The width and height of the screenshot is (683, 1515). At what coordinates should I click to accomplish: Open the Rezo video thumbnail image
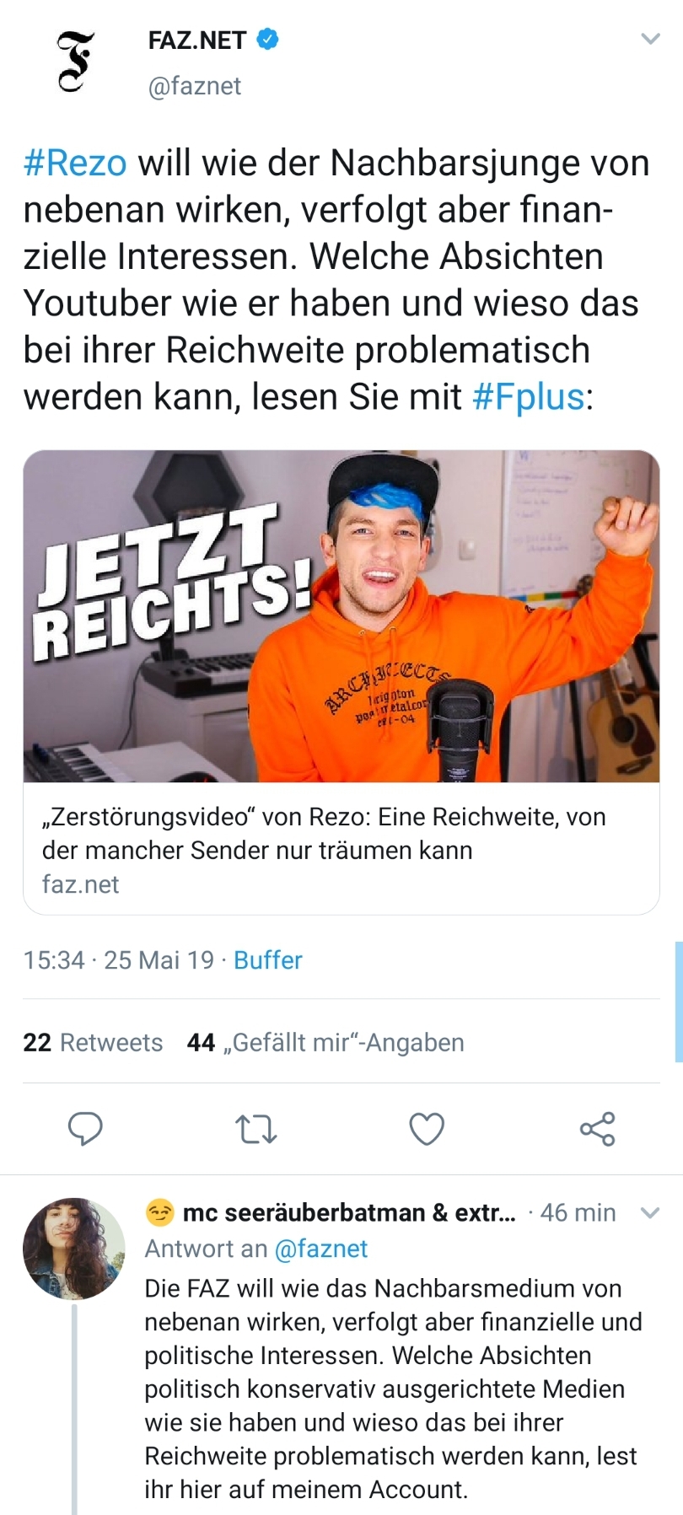coord(341,616)
